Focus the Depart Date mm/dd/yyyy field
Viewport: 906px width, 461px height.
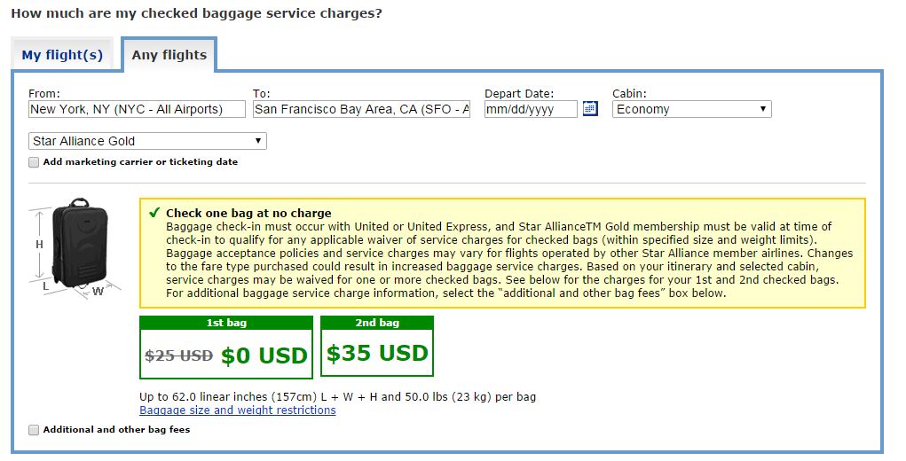coord(531,109)
